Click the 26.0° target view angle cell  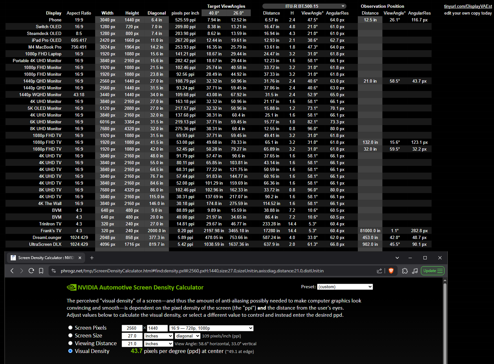(238, 13)
